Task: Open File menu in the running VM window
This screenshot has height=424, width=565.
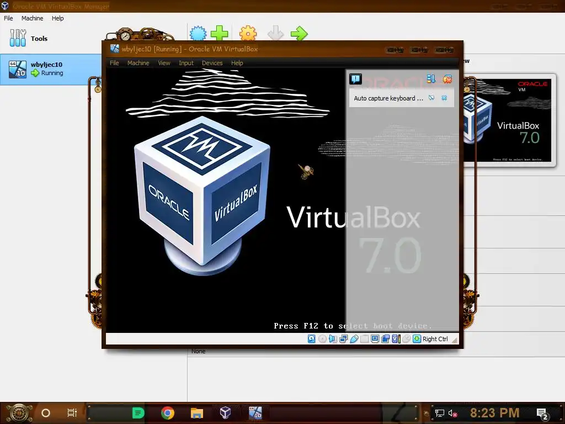Action: pyautogui.click(x=114, y=63)
